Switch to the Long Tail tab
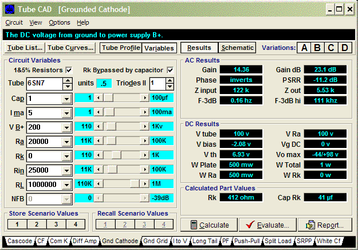The height and width of the screenshot is (250, 358). (x=205, y=241)
